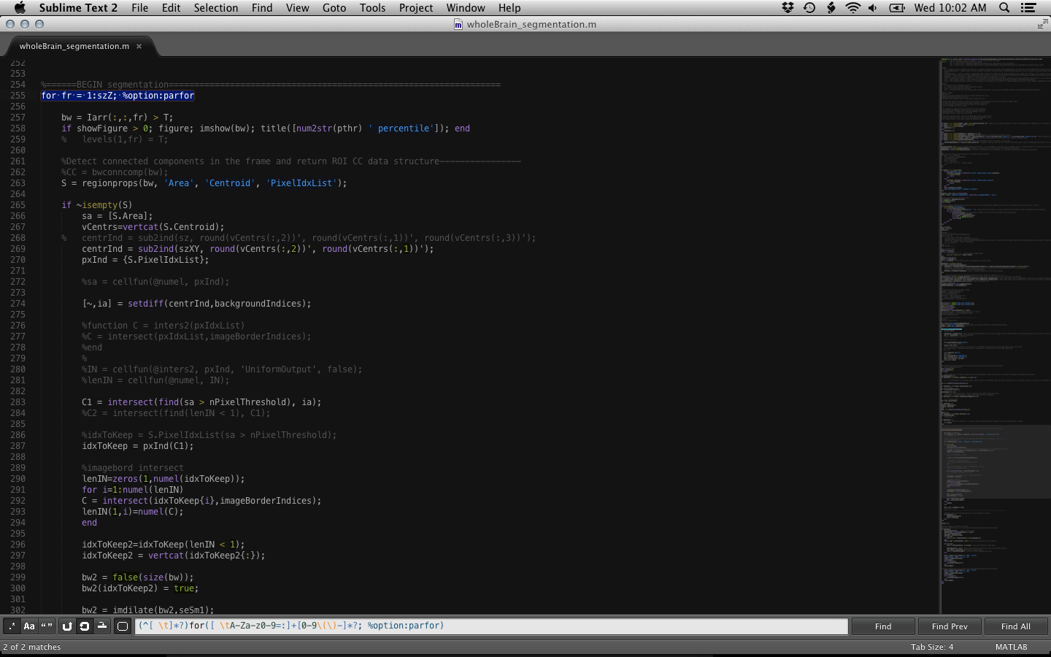This screenshot has width=1051, height=657.
Task: Click the 'idxToKeep = pxInd(C1);' line
Action: tap(138, 446)
